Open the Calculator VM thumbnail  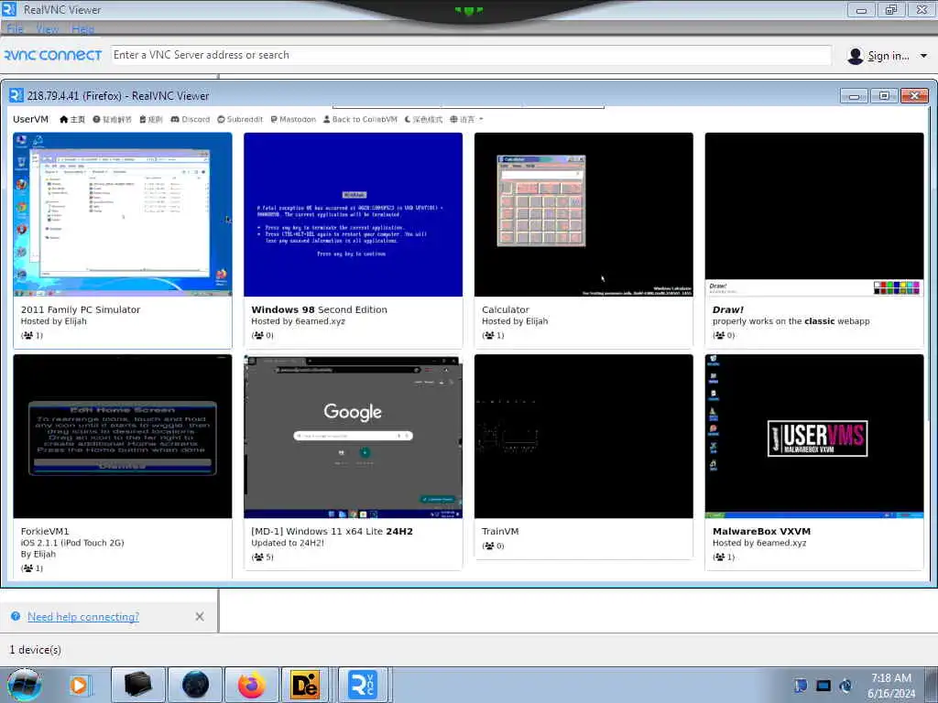[584, 214]
